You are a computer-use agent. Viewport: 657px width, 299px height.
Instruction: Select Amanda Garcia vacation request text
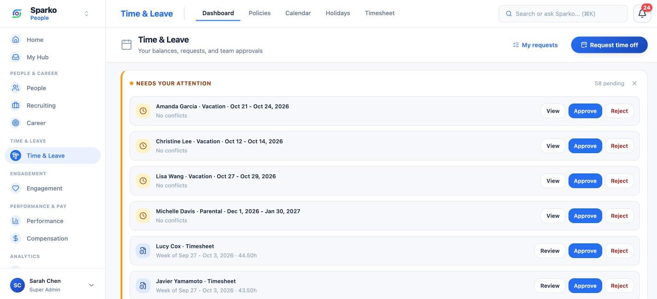[222, 106]
